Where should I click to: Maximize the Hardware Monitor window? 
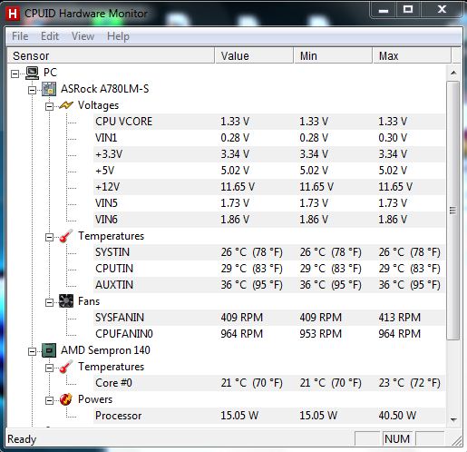[x=408, y=10]
